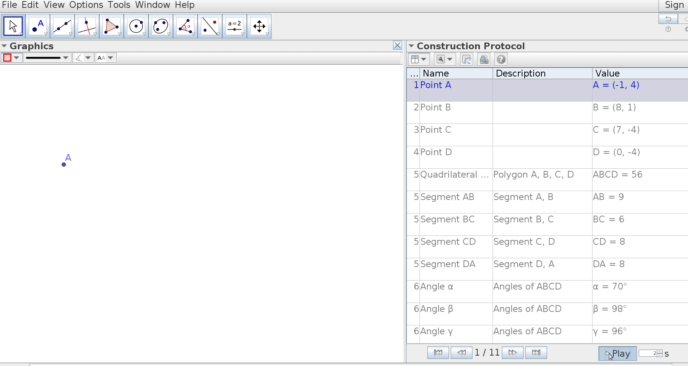Select the Line through Two Points tool

coord(62,26)
